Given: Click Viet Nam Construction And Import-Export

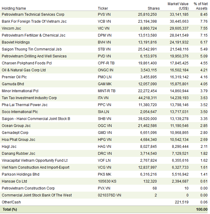Looking at the screenshot, I should [35, 167].
